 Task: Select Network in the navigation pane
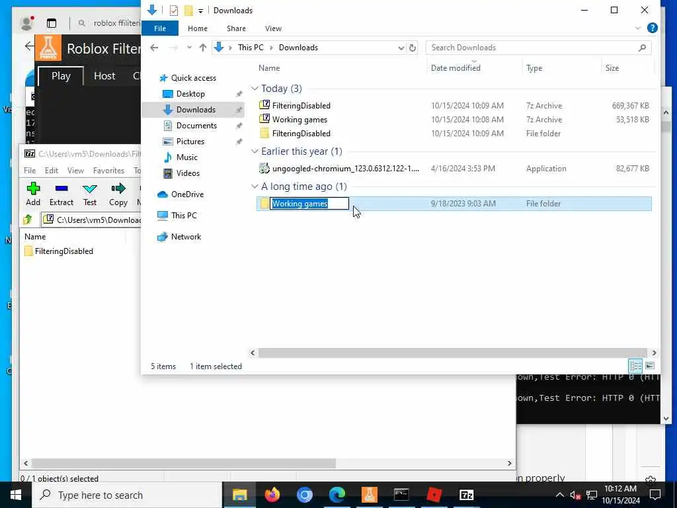point(186,236)
